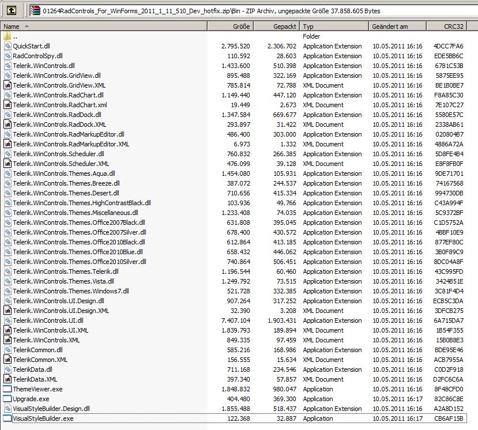Click the Telerik.WinControls.GridView.XML document icon
The height and width of the screenshot is (430, 478).
tap(7, 85)
